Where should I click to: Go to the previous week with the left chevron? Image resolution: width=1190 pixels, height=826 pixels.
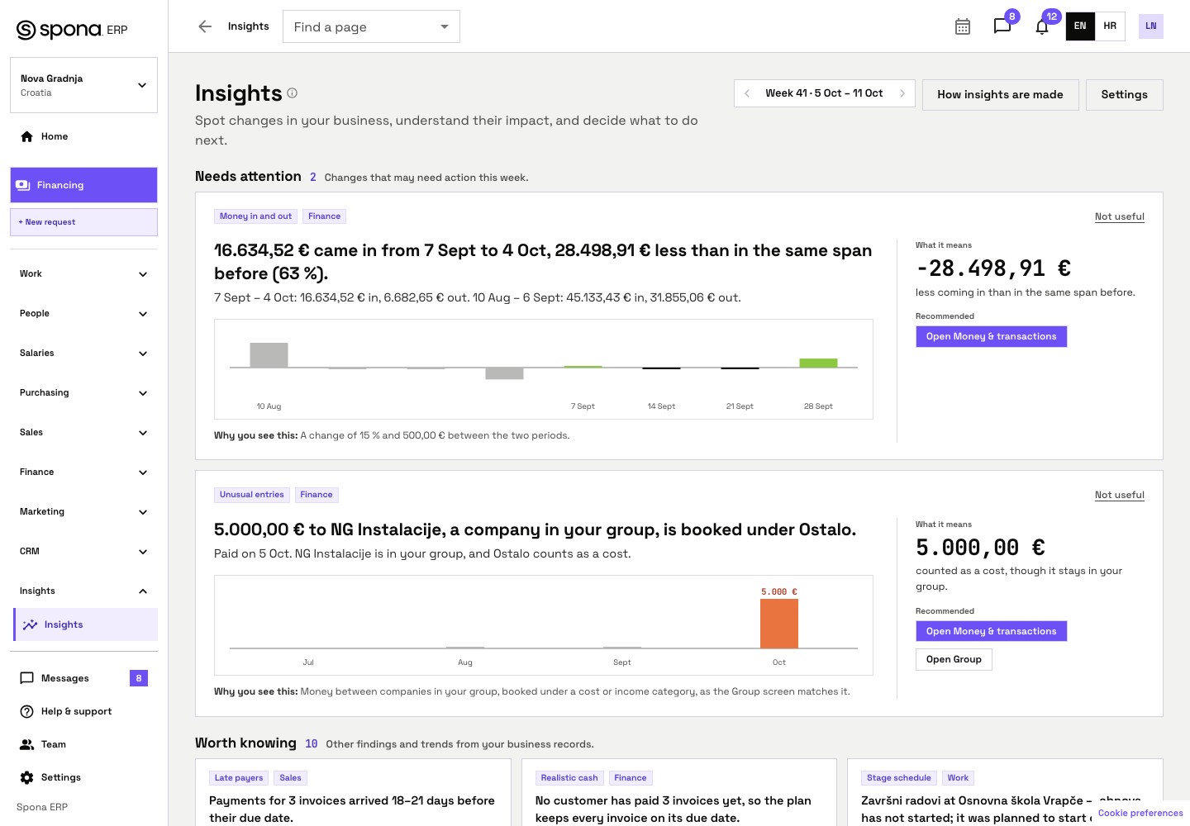(747, 93)
